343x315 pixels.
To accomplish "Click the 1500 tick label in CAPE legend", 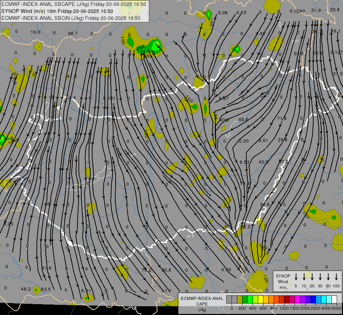I will click(x=295, y=308).
